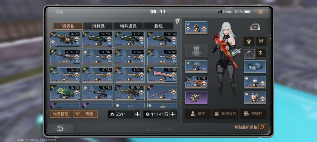This screenshot has width=317, height=142.
Task: Select the drone equipment slot icon
Action: pyautogui.click(x=261, y=41)
